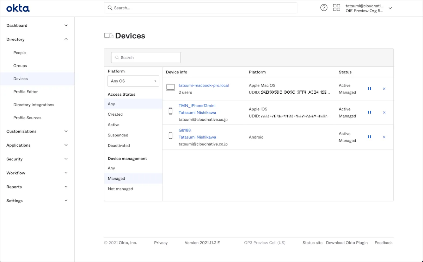Filter access status by Suspended
The height and width of the screenshot is (262, 423).
pyautogui.click(x=118, y=135)
